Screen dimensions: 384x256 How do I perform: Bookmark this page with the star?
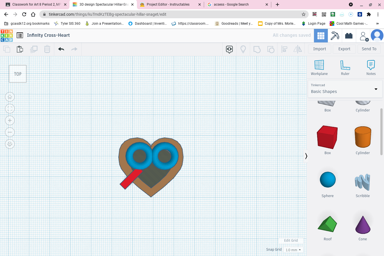(x=304, y=14)
